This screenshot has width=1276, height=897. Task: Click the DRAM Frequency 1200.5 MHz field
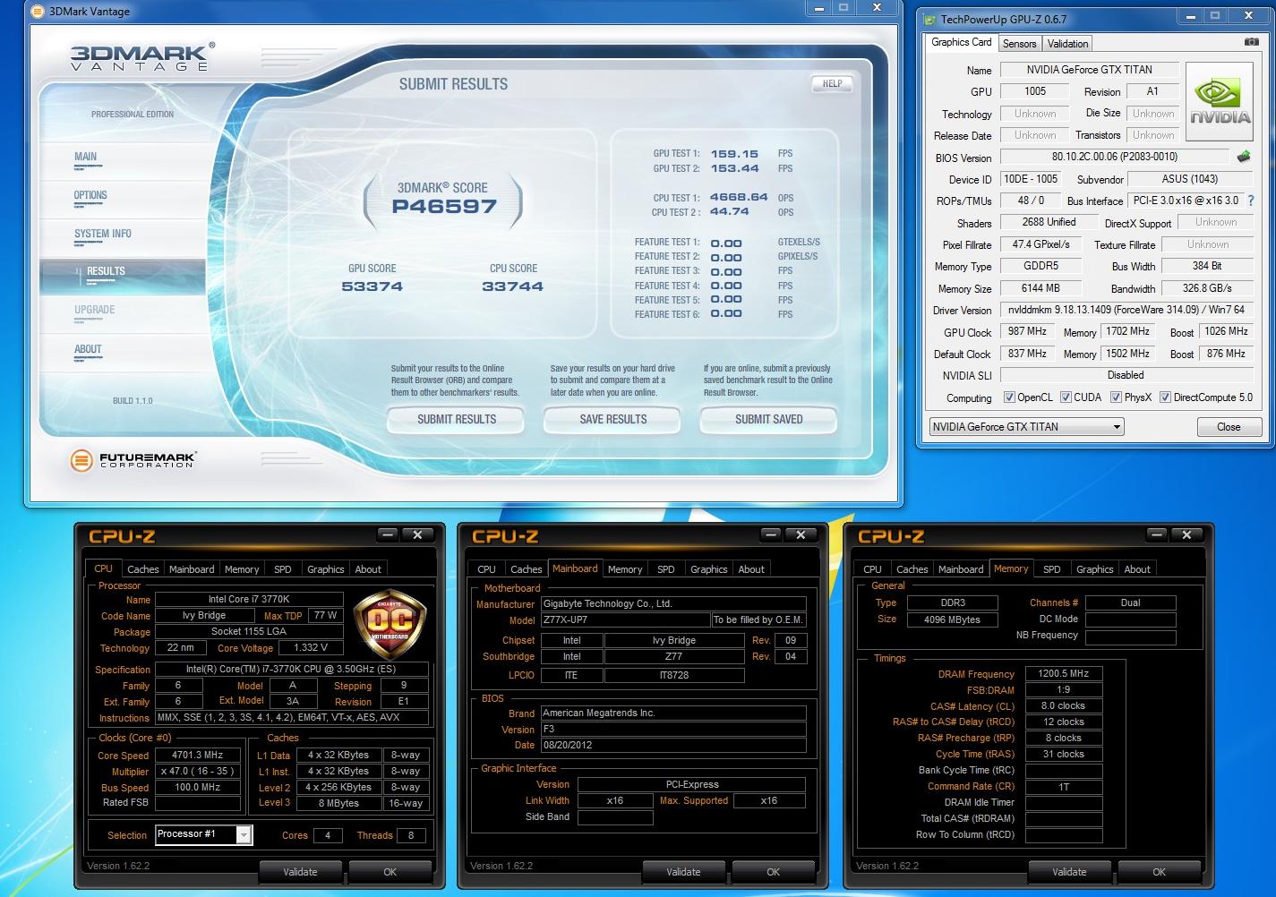click(1064, 673)
